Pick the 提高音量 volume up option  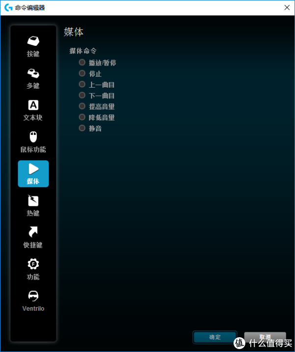(x=97, y=106)
